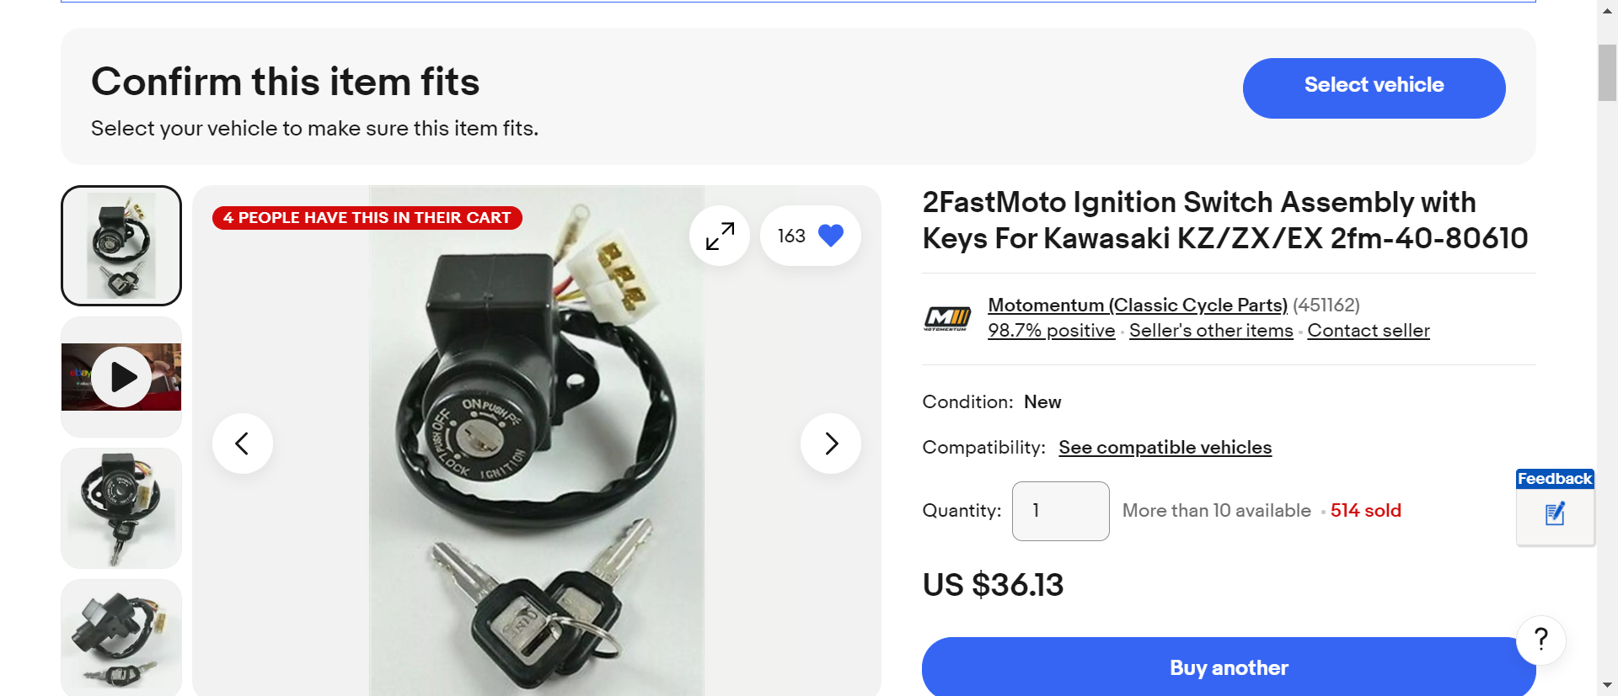The width and height of the screenshot is (1618, 696).
Task: Open the 98.7% positive feedback link
Action: tap(1051, 331)
